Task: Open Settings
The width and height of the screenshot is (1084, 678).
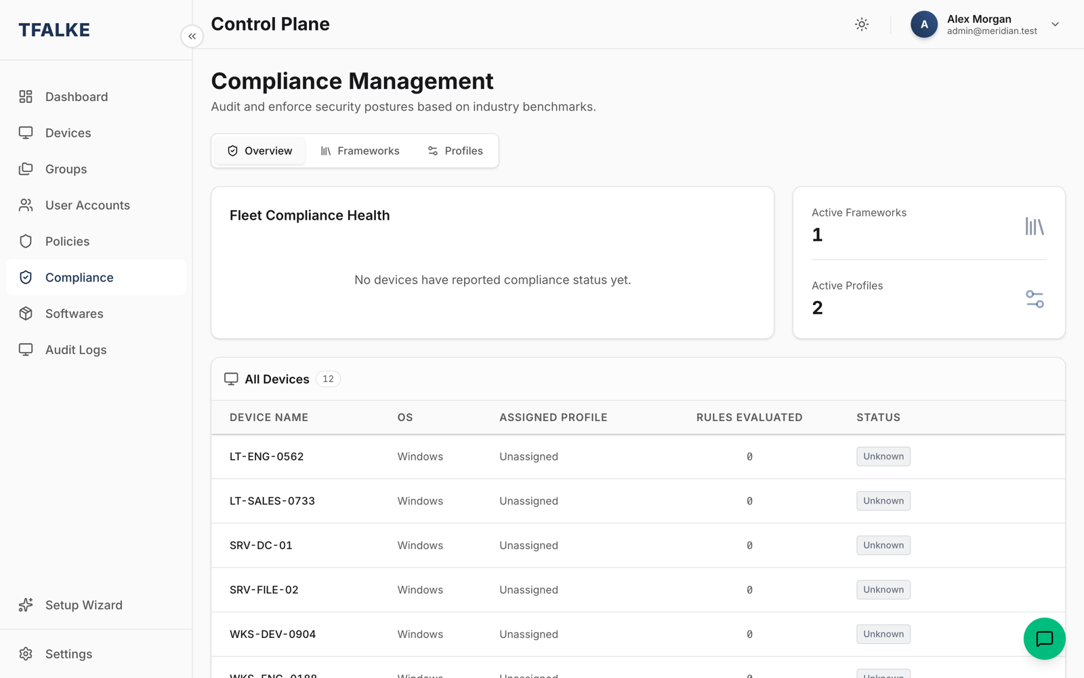Action: coord(96,654)
